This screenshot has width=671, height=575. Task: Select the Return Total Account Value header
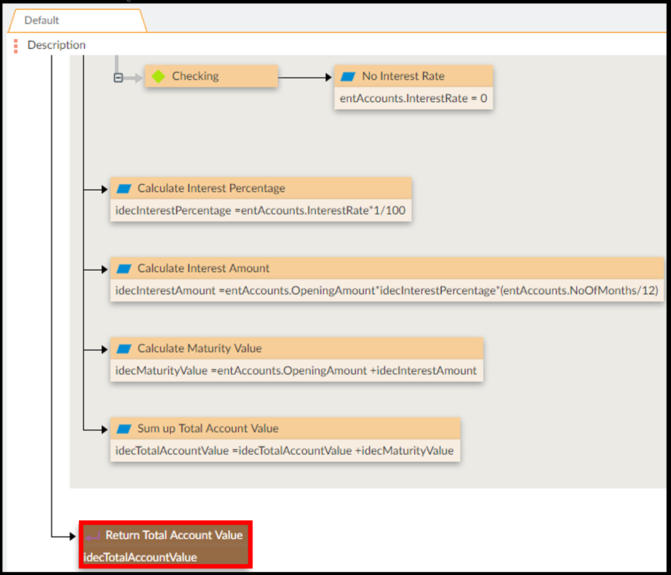click(x=166, y=535)
